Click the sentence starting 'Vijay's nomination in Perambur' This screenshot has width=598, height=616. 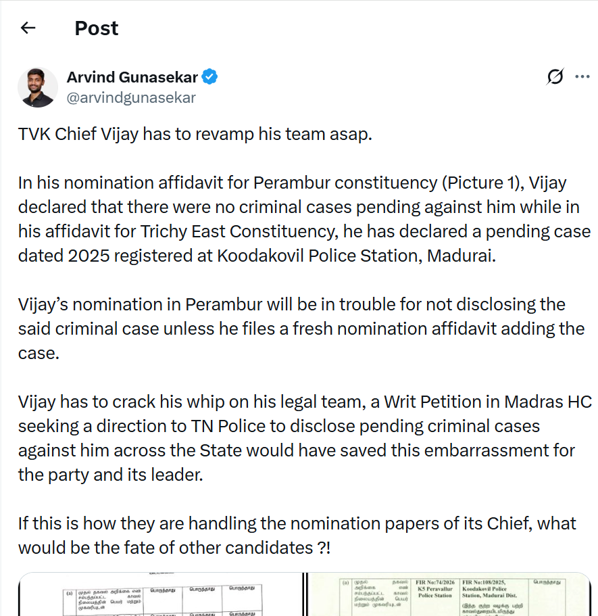(291, 304)
